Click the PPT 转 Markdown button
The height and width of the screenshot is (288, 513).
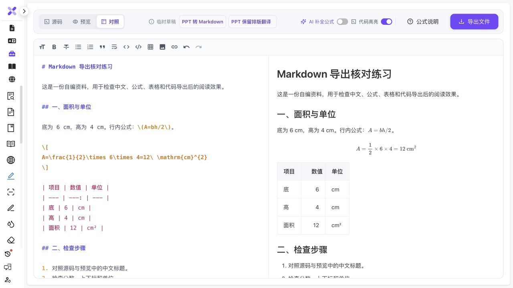pos(202,22)
